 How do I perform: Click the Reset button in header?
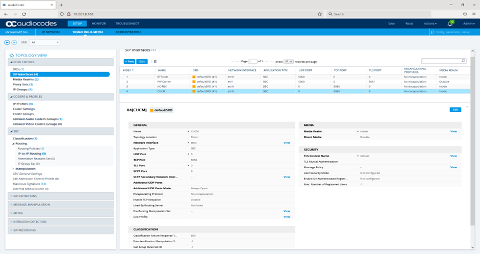tap(409, 23)
